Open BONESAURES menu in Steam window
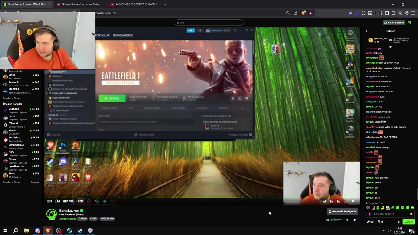 (x=123, y=35)
